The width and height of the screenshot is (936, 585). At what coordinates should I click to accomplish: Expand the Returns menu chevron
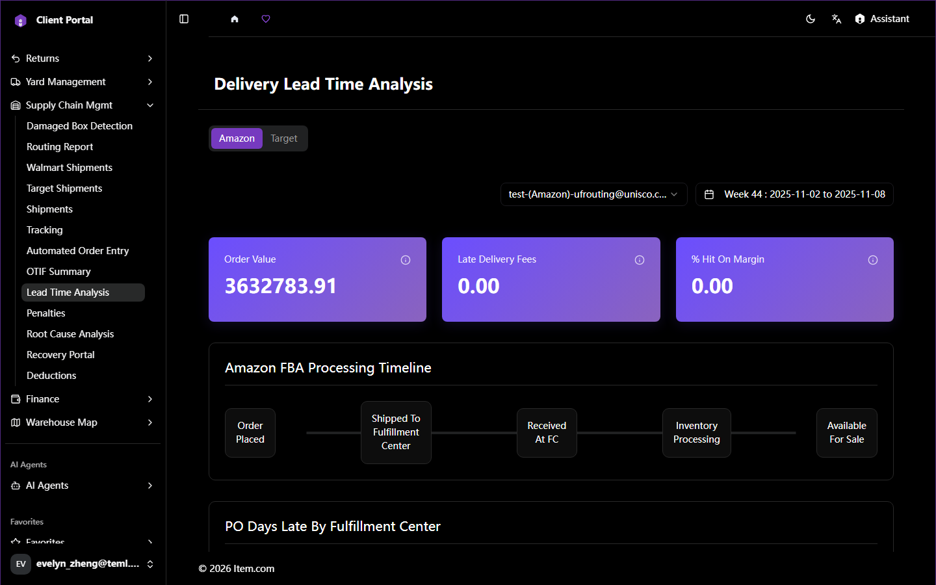150,58
